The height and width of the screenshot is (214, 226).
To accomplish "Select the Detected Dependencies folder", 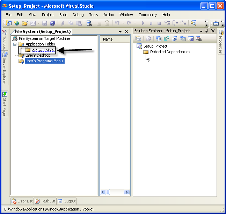I will coord(170,52).
